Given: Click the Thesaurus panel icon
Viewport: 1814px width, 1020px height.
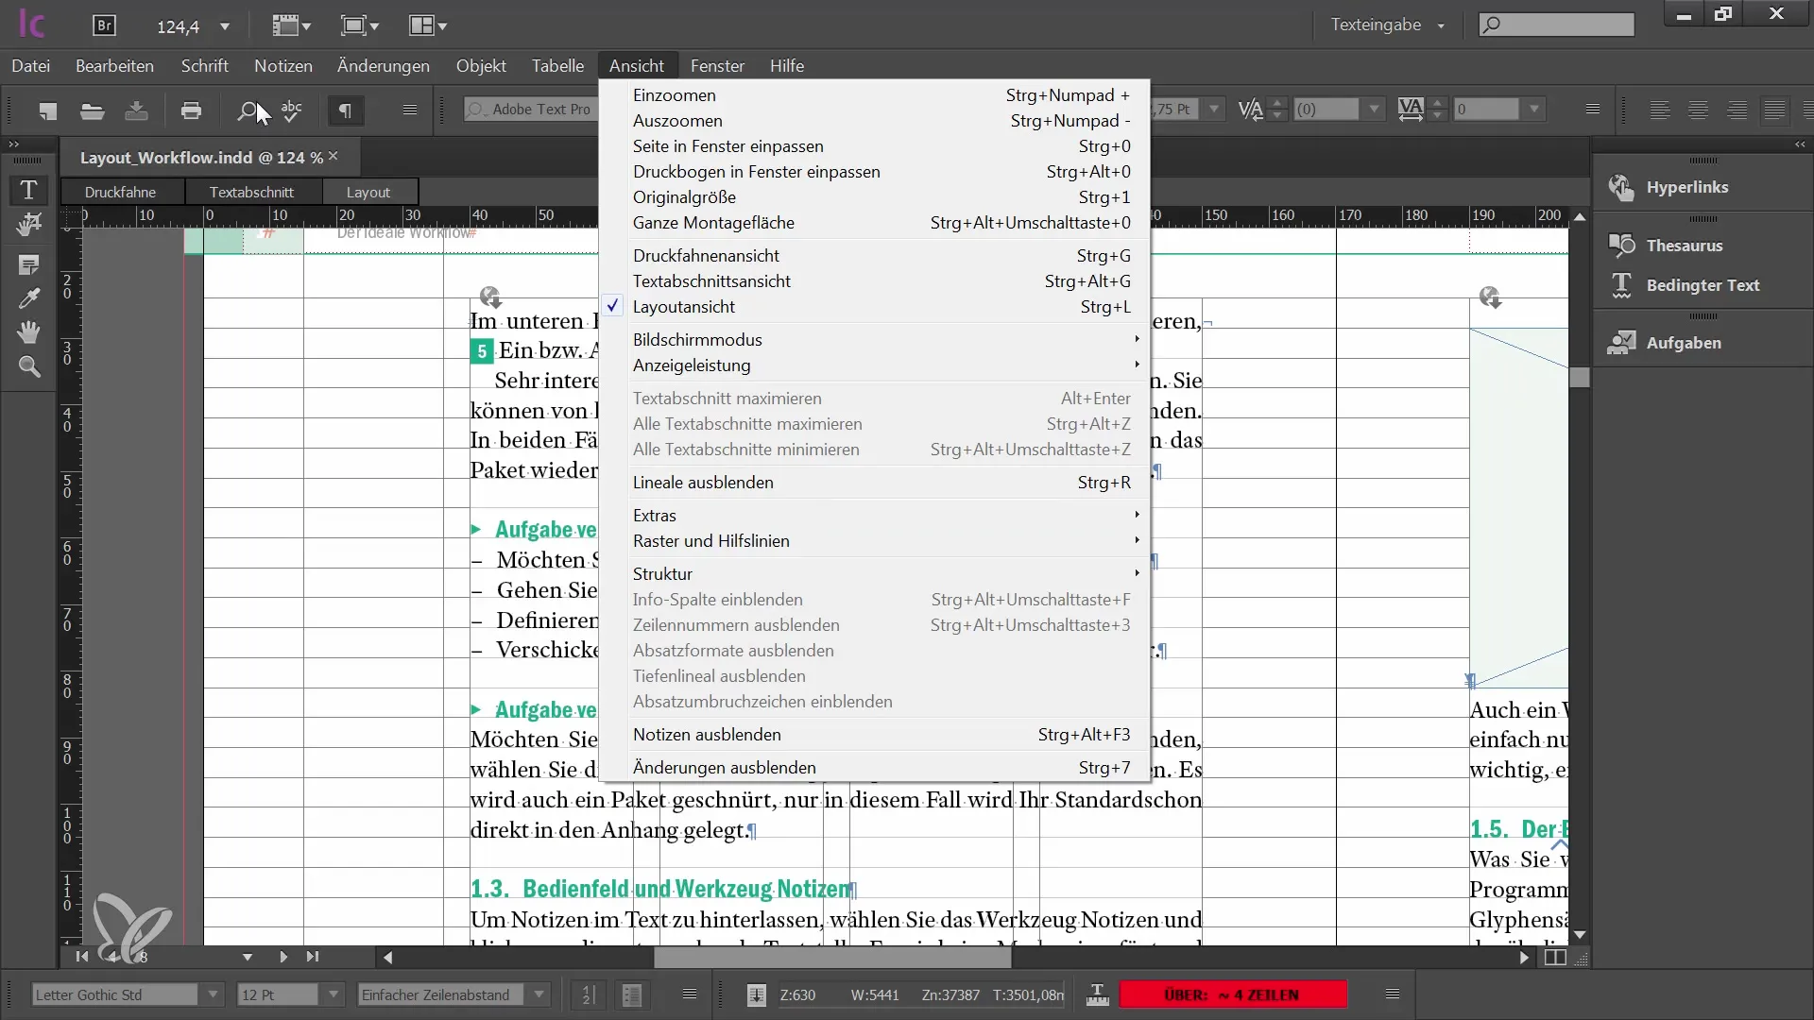Looking at the screenshot, I should [x=1621, y=244].
